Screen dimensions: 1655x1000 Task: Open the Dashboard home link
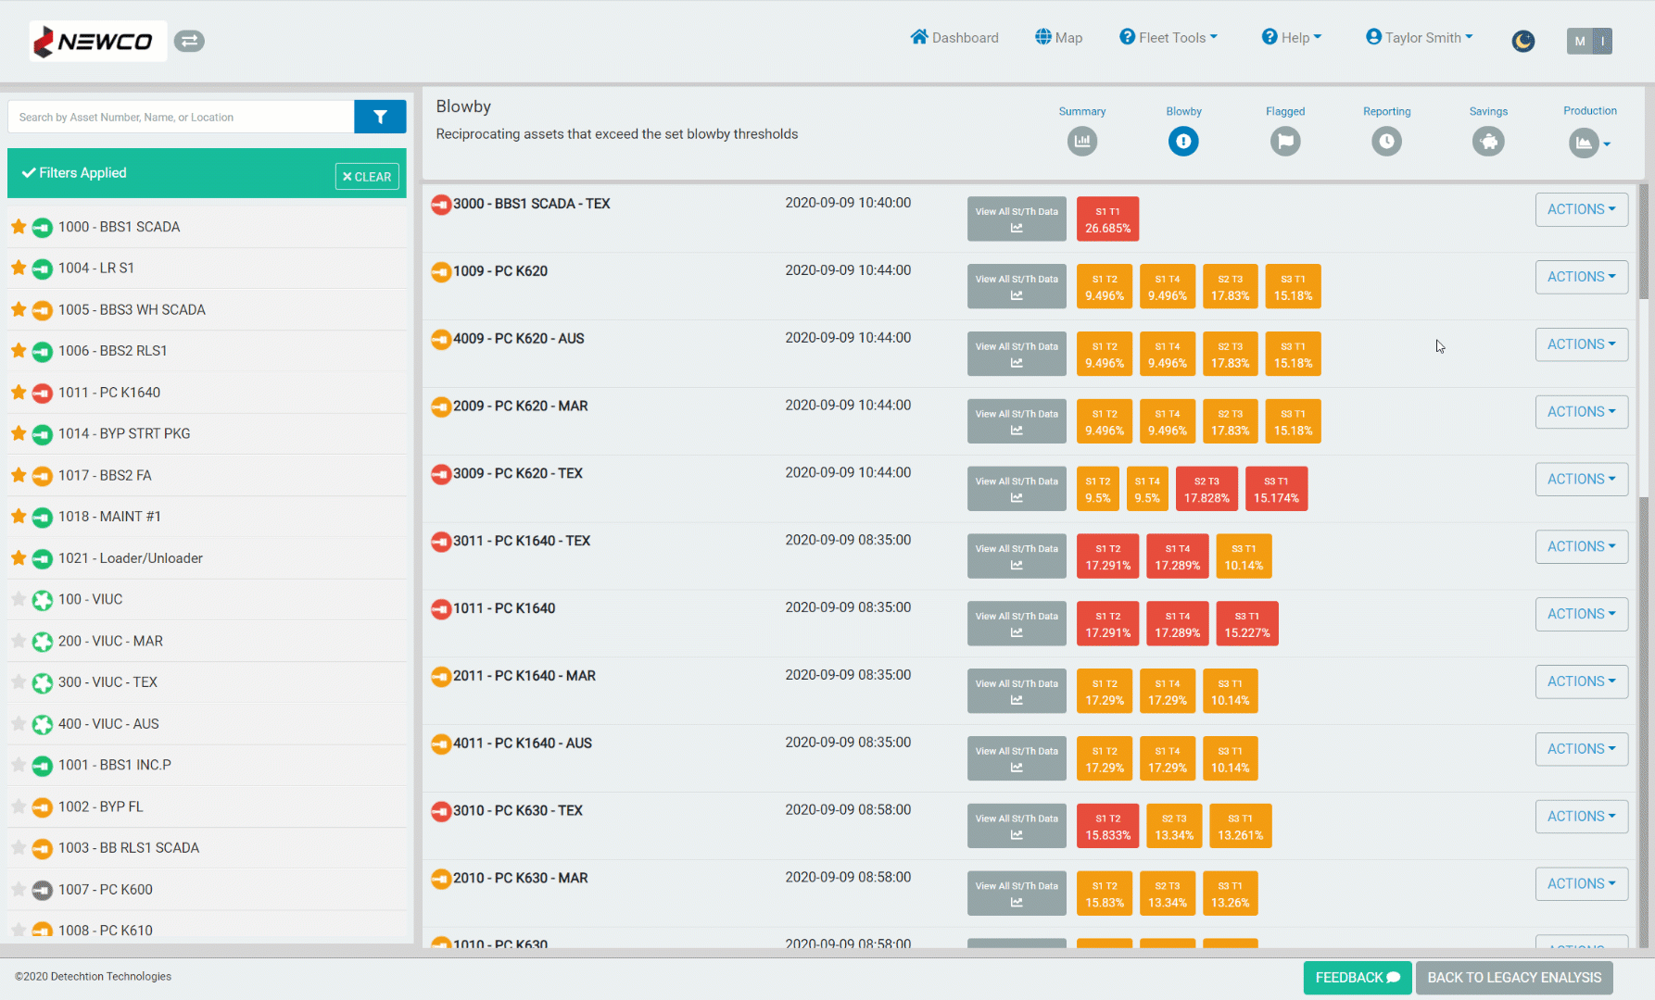(954, 37)
